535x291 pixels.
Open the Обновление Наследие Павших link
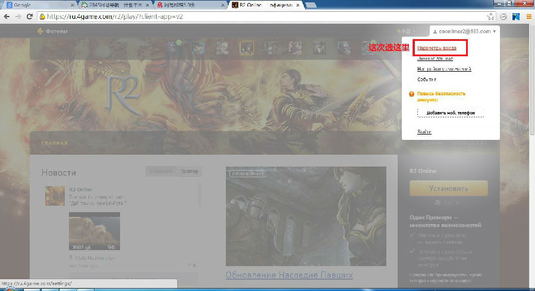pos(289,275)
